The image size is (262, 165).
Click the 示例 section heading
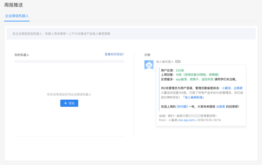click(x=147, y=55)
